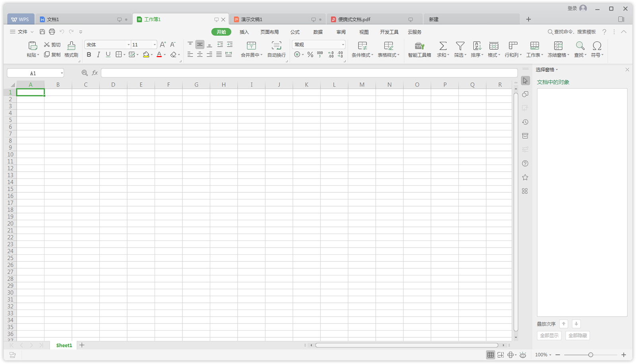Switch to the 插入 ribbon tab
The height and width of the screenshot is (364, 636).
tap(244, 32)
